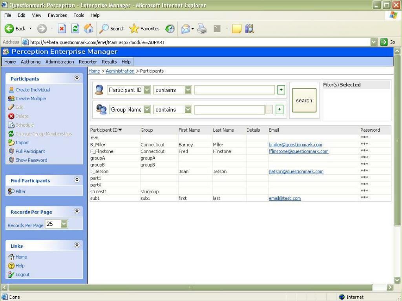Click the Help question mark icon
Image resolution: width=402 pixels, height=301 pixels.
pyautogui.click(x=11, y=266)
